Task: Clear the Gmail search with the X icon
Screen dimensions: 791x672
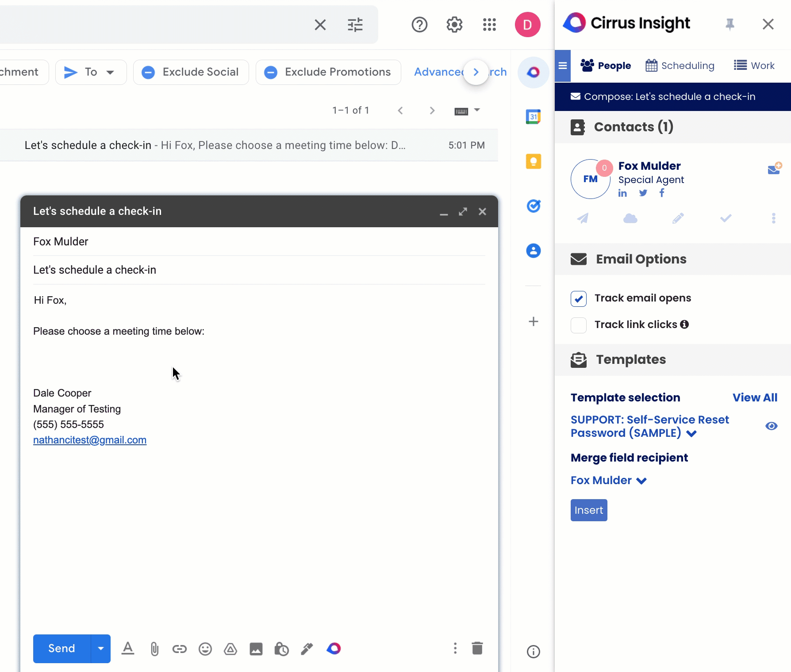Action: tap(320, 25)
